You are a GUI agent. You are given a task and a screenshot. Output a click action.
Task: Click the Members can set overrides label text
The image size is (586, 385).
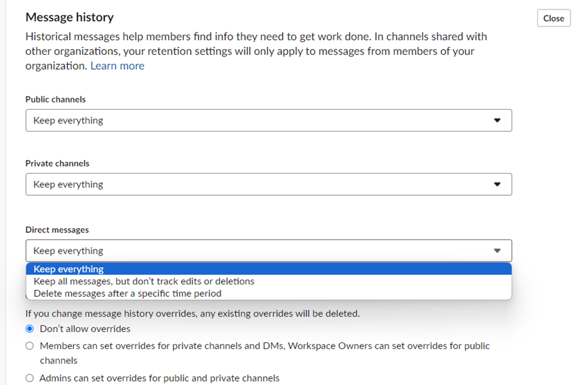point(265,353)
